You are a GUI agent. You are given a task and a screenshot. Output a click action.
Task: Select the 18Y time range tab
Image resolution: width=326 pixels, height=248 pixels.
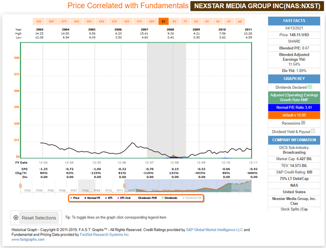[x=51, y=21]
